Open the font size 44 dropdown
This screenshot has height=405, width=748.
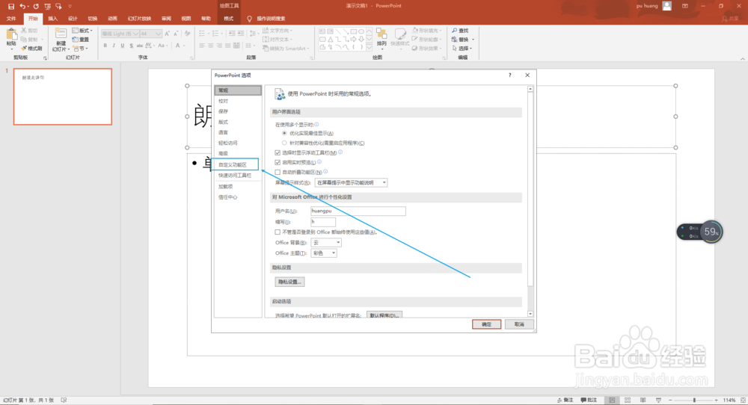pos(158,34)
